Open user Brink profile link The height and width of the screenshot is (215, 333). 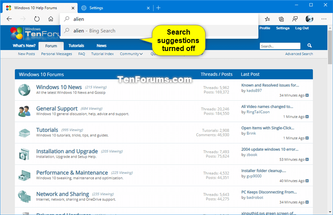(251, 133)
